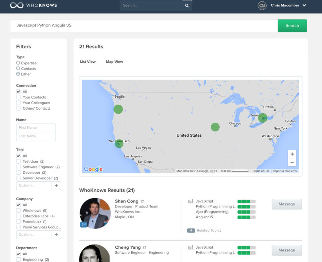Screen dimensions: 322x262
Task: Check the Prism Services Group company filter
Action: 18,227
